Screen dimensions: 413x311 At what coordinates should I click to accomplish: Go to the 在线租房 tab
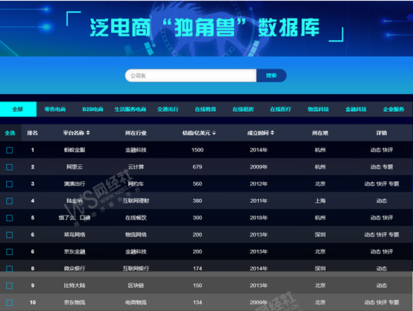[x=243, y=109]
